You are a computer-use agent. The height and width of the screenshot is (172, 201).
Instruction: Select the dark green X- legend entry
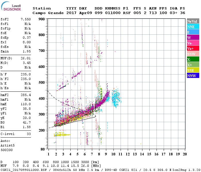tap(193, 59)
